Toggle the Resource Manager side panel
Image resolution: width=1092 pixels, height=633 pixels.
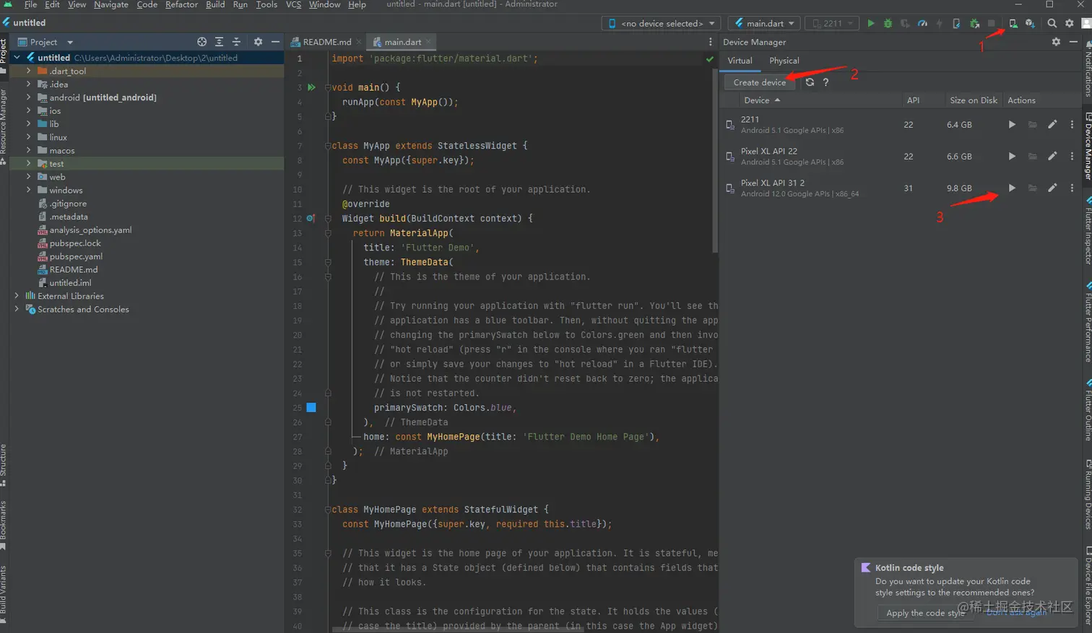(x=4, y=123)
